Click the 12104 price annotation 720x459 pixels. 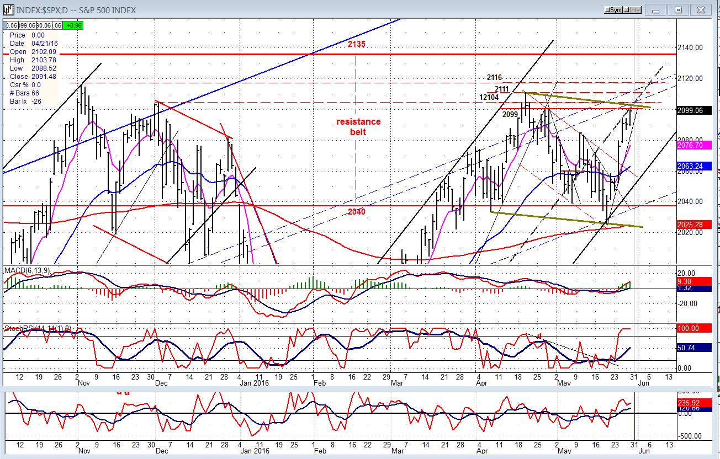(489, 97)
